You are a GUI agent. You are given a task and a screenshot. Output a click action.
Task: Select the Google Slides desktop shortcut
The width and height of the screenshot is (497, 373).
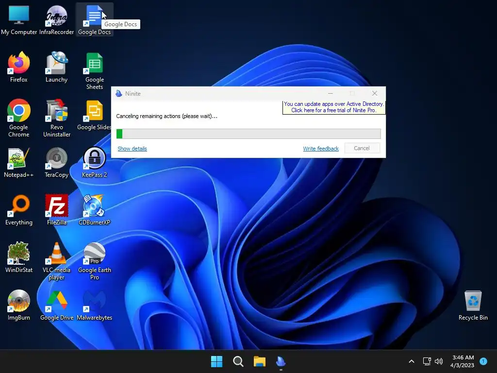tap(95, 115)
